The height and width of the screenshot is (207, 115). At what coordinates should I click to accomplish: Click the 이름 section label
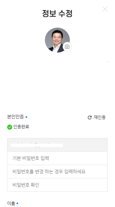click(11, 204)
